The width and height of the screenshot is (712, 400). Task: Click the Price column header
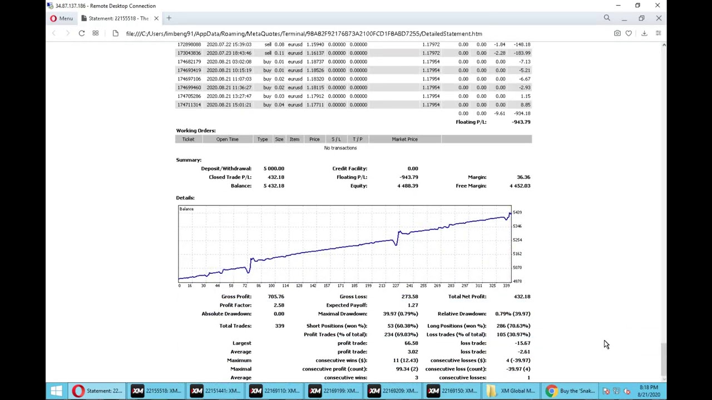[314, 139]
